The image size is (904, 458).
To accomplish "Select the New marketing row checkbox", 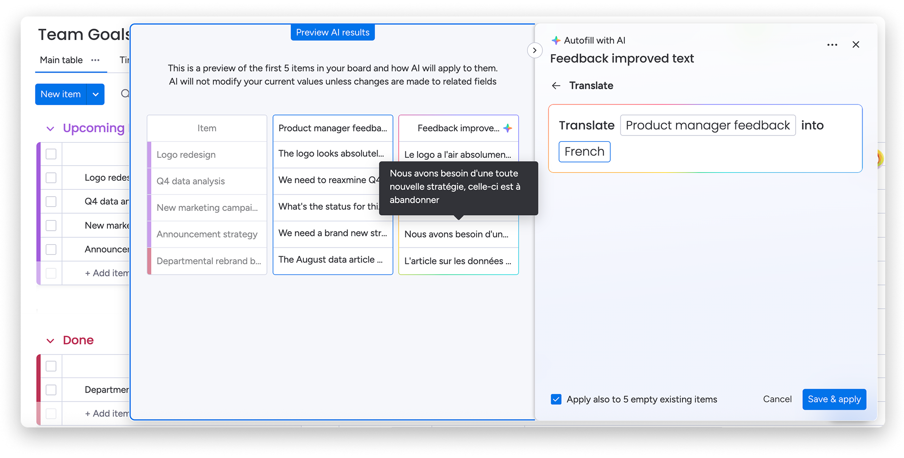I will (x=51, y=225).
